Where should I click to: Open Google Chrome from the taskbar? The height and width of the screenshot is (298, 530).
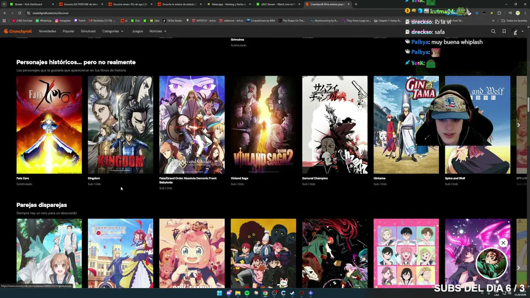265,293
